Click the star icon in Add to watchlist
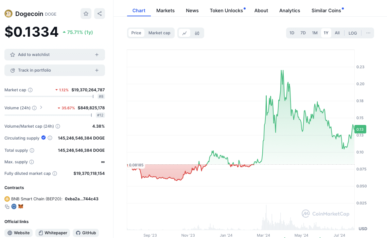This screenshot has height=238, width=387. tap(13, 55)
